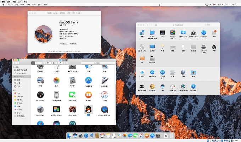Open Mission Control preferences pane

pyautogui.click(x=173, y=33)
